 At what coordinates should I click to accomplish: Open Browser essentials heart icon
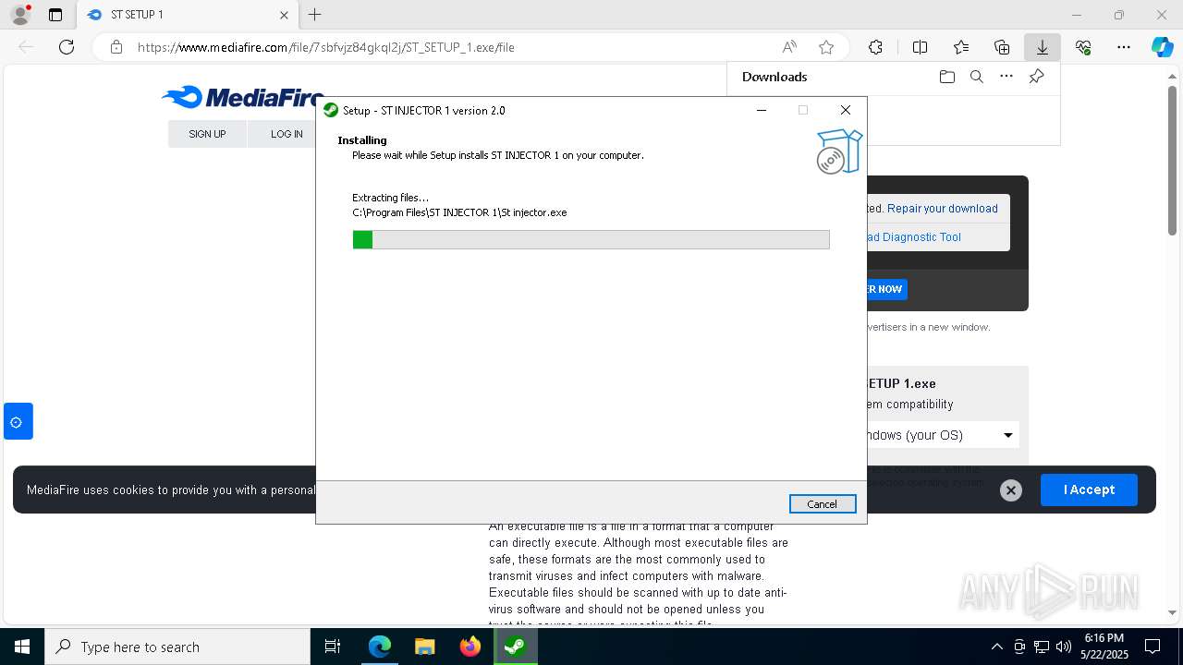pos(1083,47)
